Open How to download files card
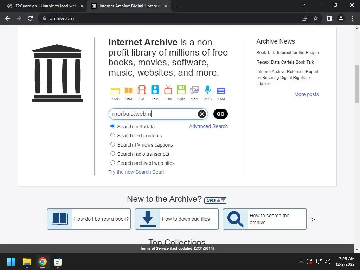360x270 pixels. pos(176,219)
